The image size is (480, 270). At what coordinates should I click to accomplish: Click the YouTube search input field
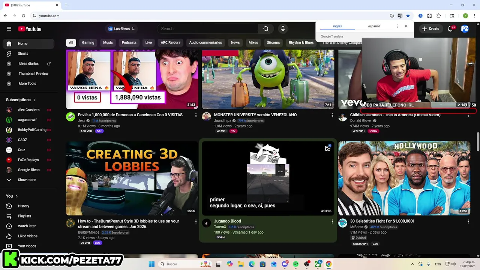[x=207, y=29]
